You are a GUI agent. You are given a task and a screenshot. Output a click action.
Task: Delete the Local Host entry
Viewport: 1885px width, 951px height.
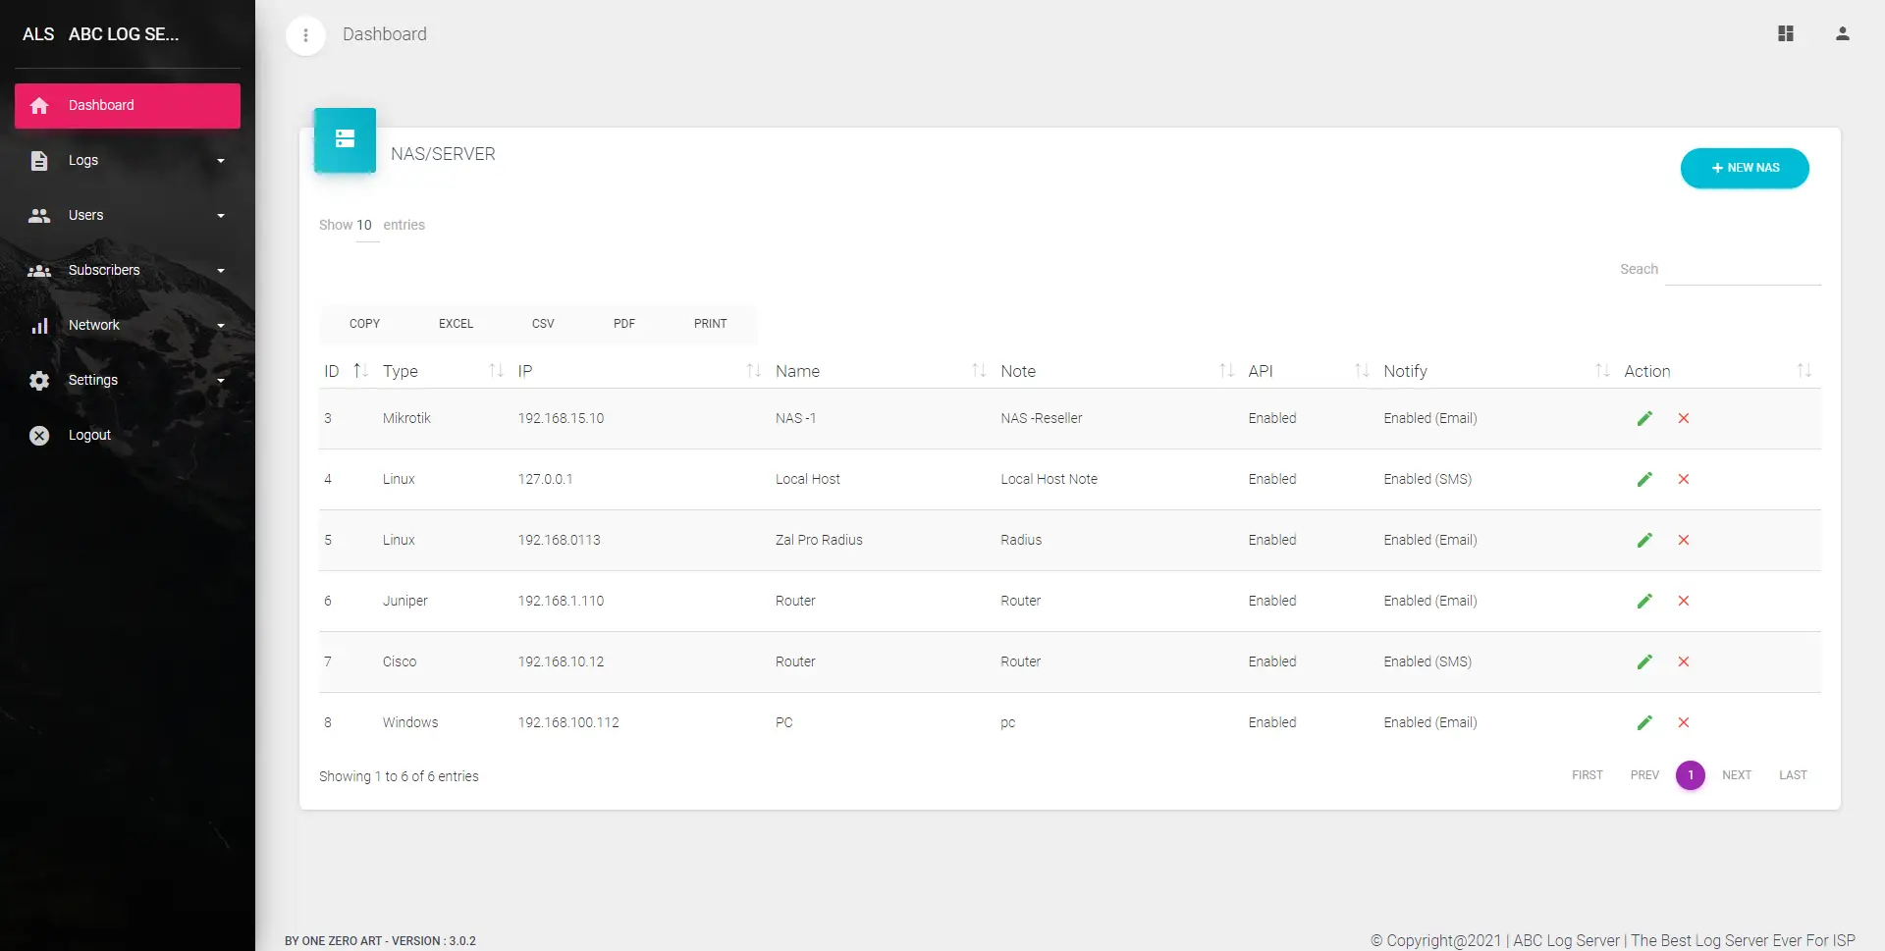(1684, 479)
